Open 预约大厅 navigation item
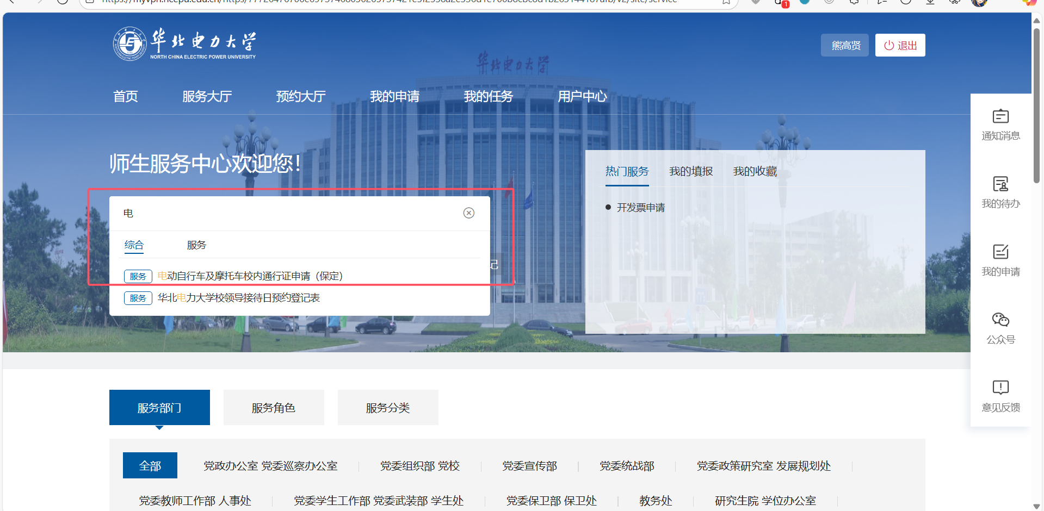 [301, 97]
